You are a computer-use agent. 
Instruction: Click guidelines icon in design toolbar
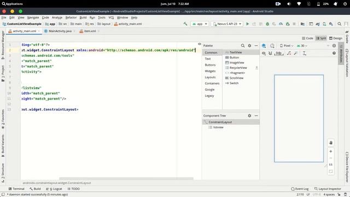coord(304,53)
